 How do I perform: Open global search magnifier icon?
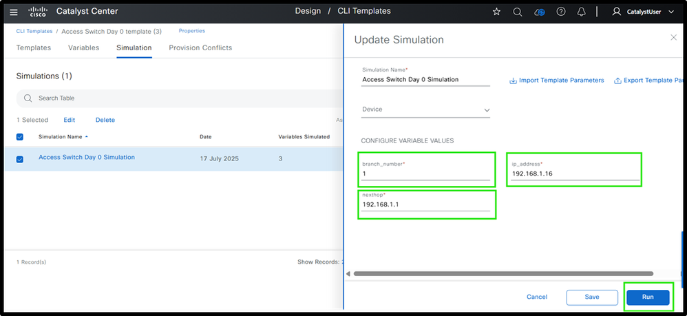[x=518, y=12]
